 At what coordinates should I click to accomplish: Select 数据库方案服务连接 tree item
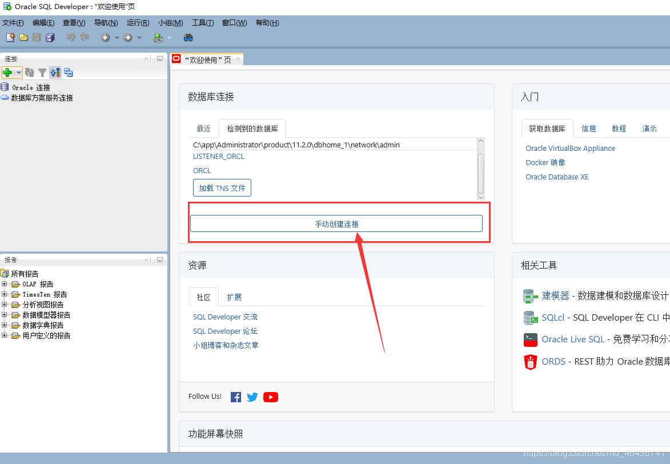(42, 98)
